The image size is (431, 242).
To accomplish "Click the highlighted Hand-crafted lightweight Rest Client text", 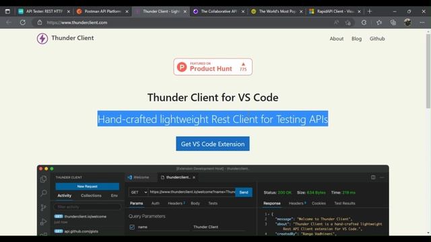I will point(213,119).
